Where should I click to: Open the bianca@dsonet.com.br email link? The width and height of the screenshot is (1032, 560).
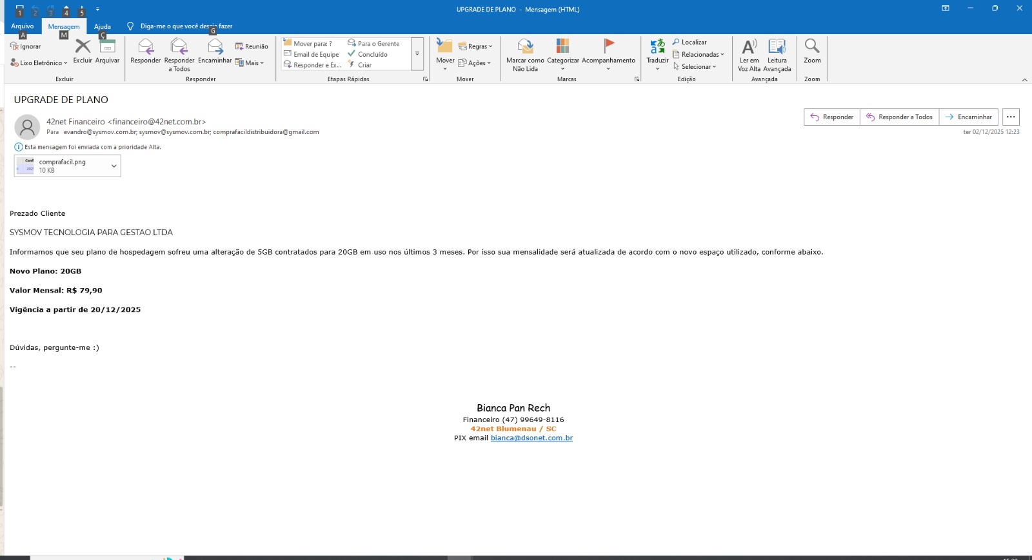[x=531, y=438]
